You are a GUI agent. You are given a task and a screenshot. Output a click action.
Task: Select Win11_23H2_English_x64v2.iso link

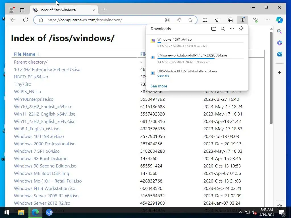tap(45, 121)
